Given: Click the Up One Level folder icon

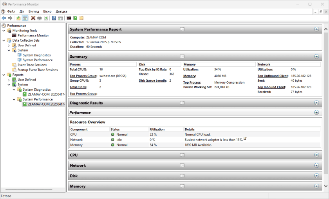Looking at the screenshot, I should pos(18,18).
